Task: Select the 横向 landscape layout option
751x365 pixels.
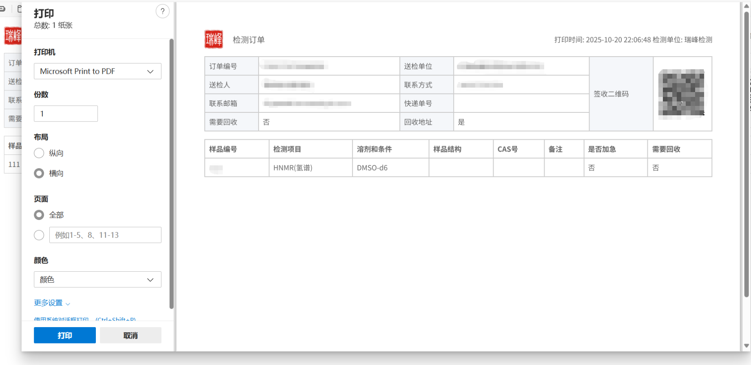Action: (39, 174)
